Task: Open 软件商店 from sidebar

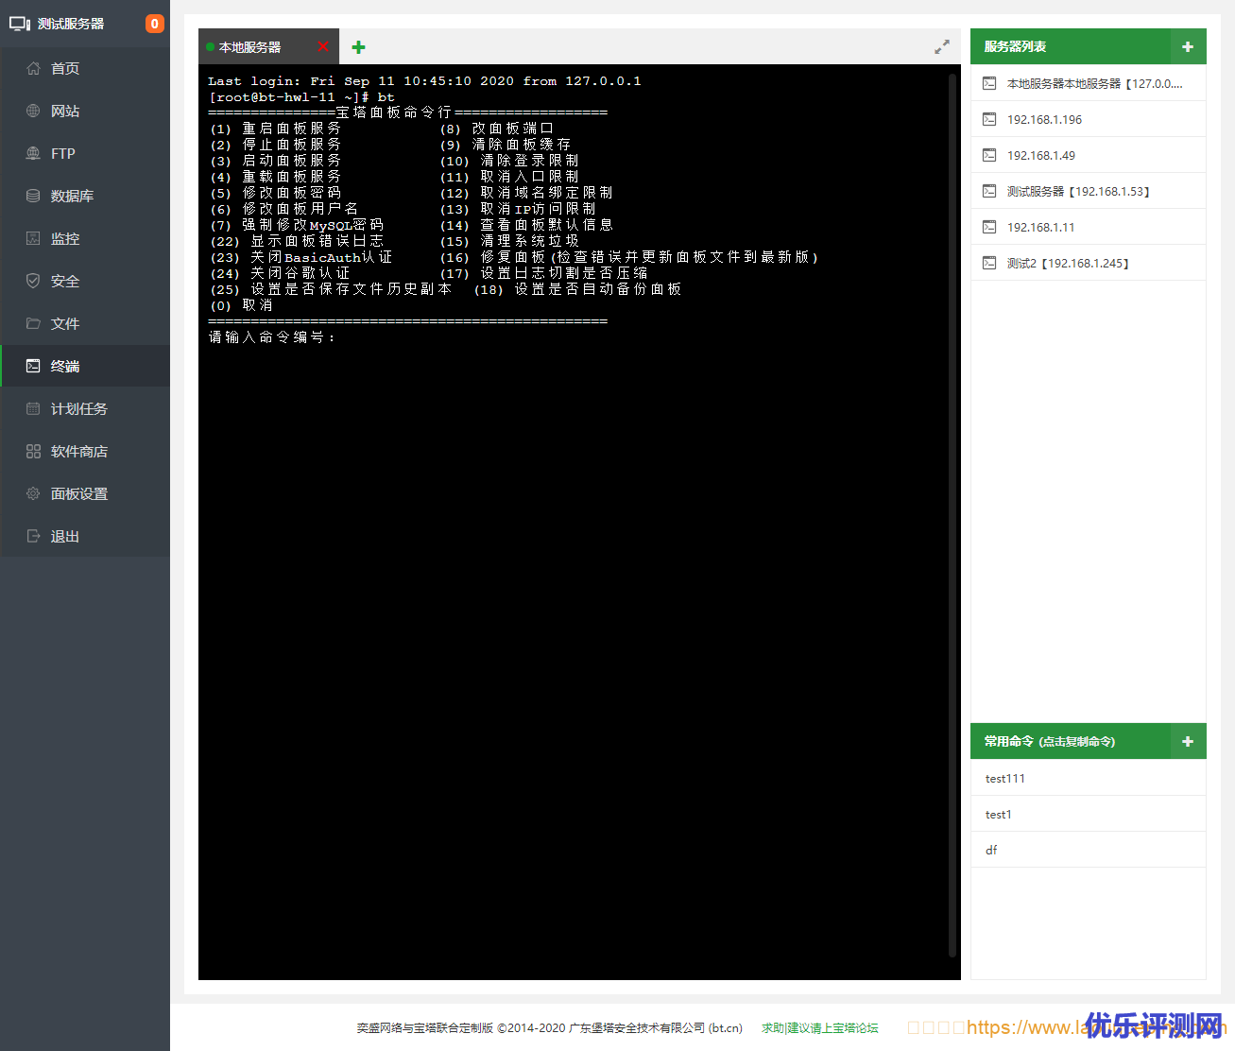Action: 79,451
